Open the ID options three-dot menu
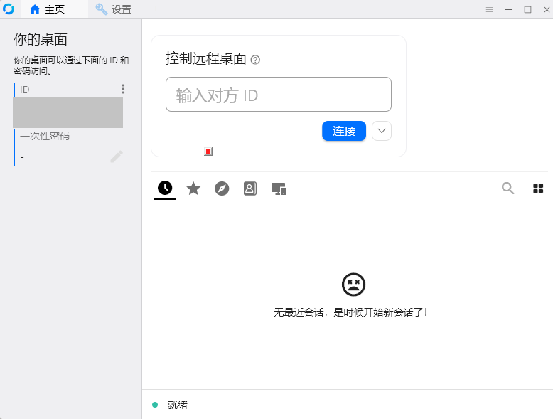 [123, 89]
